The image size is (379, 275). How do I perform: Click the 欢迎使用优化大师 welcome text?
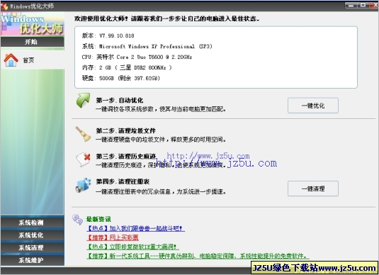[166, 19]
